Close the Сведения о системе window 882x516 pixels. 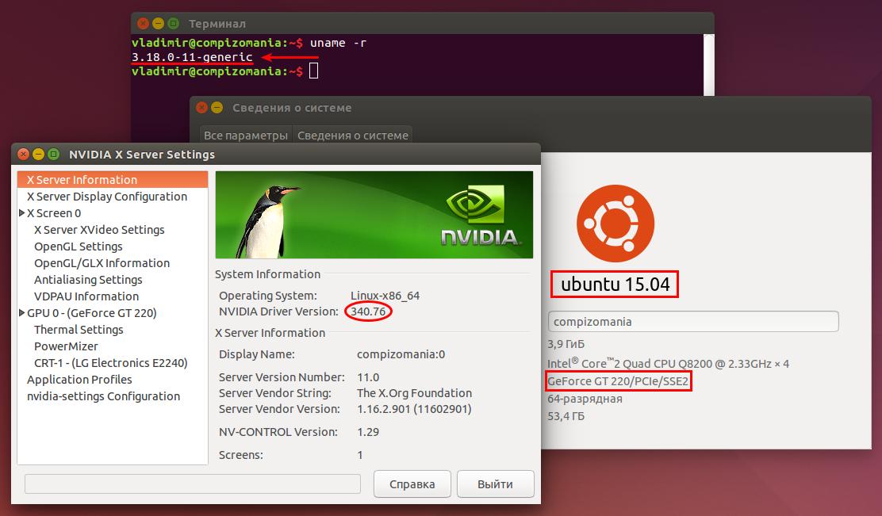tap(202, 107)
